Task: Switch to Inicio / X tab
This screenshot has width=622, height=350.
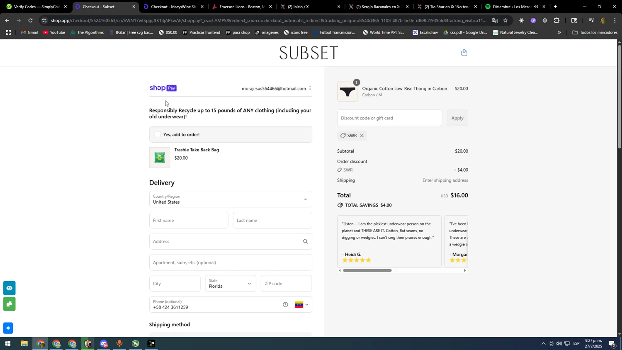Action: (x=310, y=7)
